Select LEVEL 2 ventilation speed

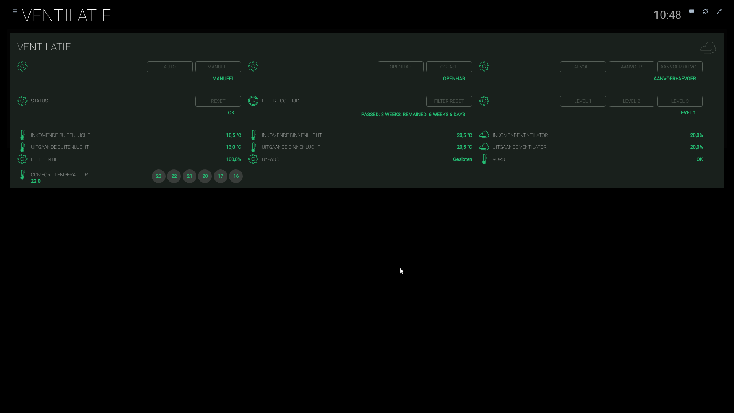coord(631,101)
